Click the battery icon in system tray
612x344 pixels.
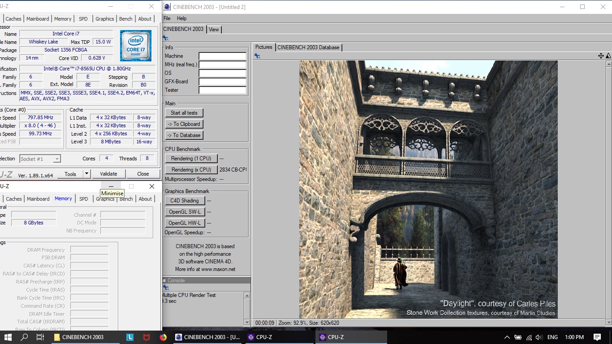518,337
